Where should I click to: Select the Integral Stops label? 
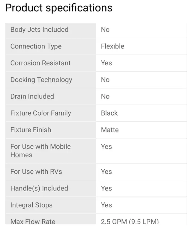31,205
